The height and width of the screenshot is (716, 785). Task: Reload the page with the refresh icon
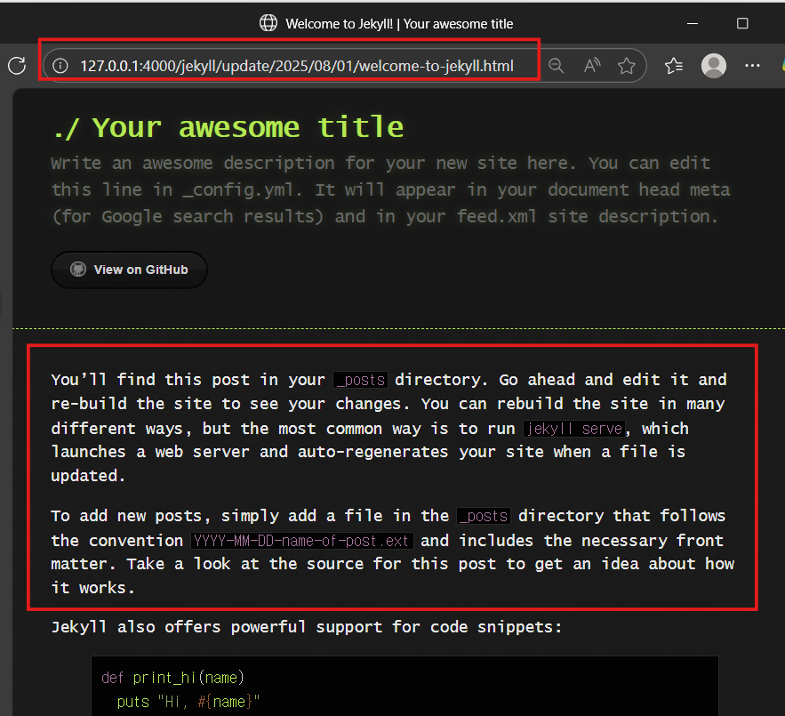17,66
